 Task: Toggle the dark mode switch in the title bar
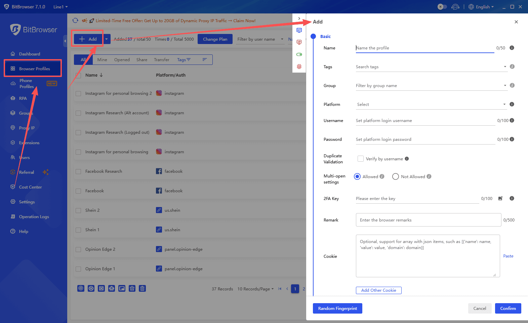coord(442,7)
